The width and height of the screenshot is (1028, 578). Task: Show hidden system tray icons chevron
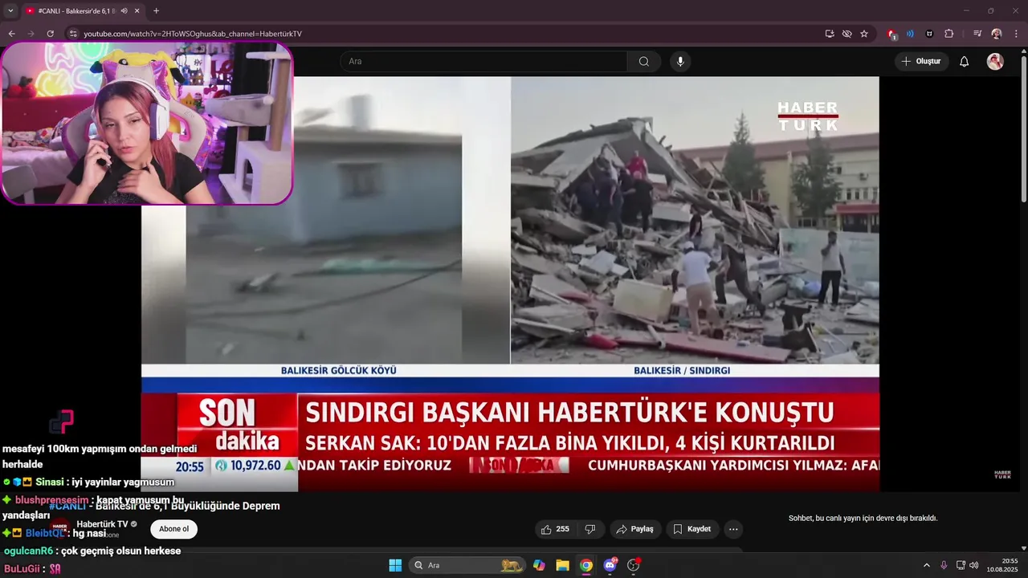tap(926, 565)
